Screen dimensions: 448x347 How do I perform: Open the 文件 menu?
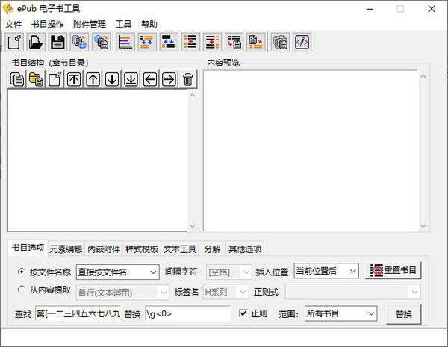13,24
